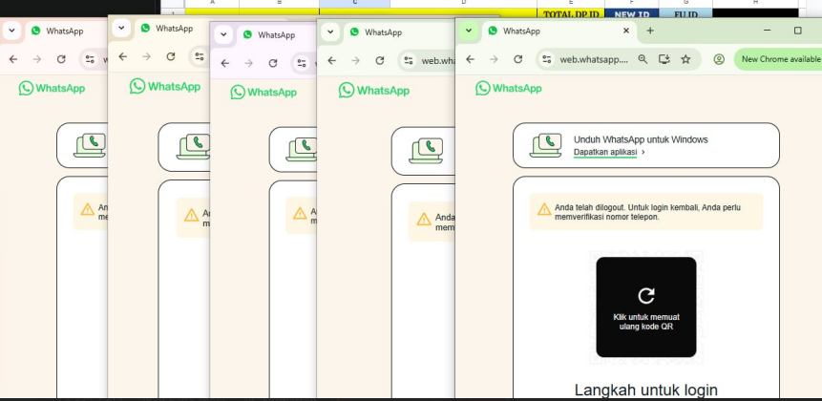Click the laptop phone icon beside Unduh WhatsApp
The width and height of the screenshot is (822, 401).
click(x=546, y=146)
